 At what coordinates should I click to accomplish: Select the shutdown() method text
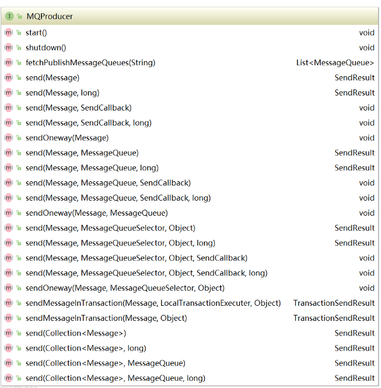pyautogui.click(x=46, y=48)
